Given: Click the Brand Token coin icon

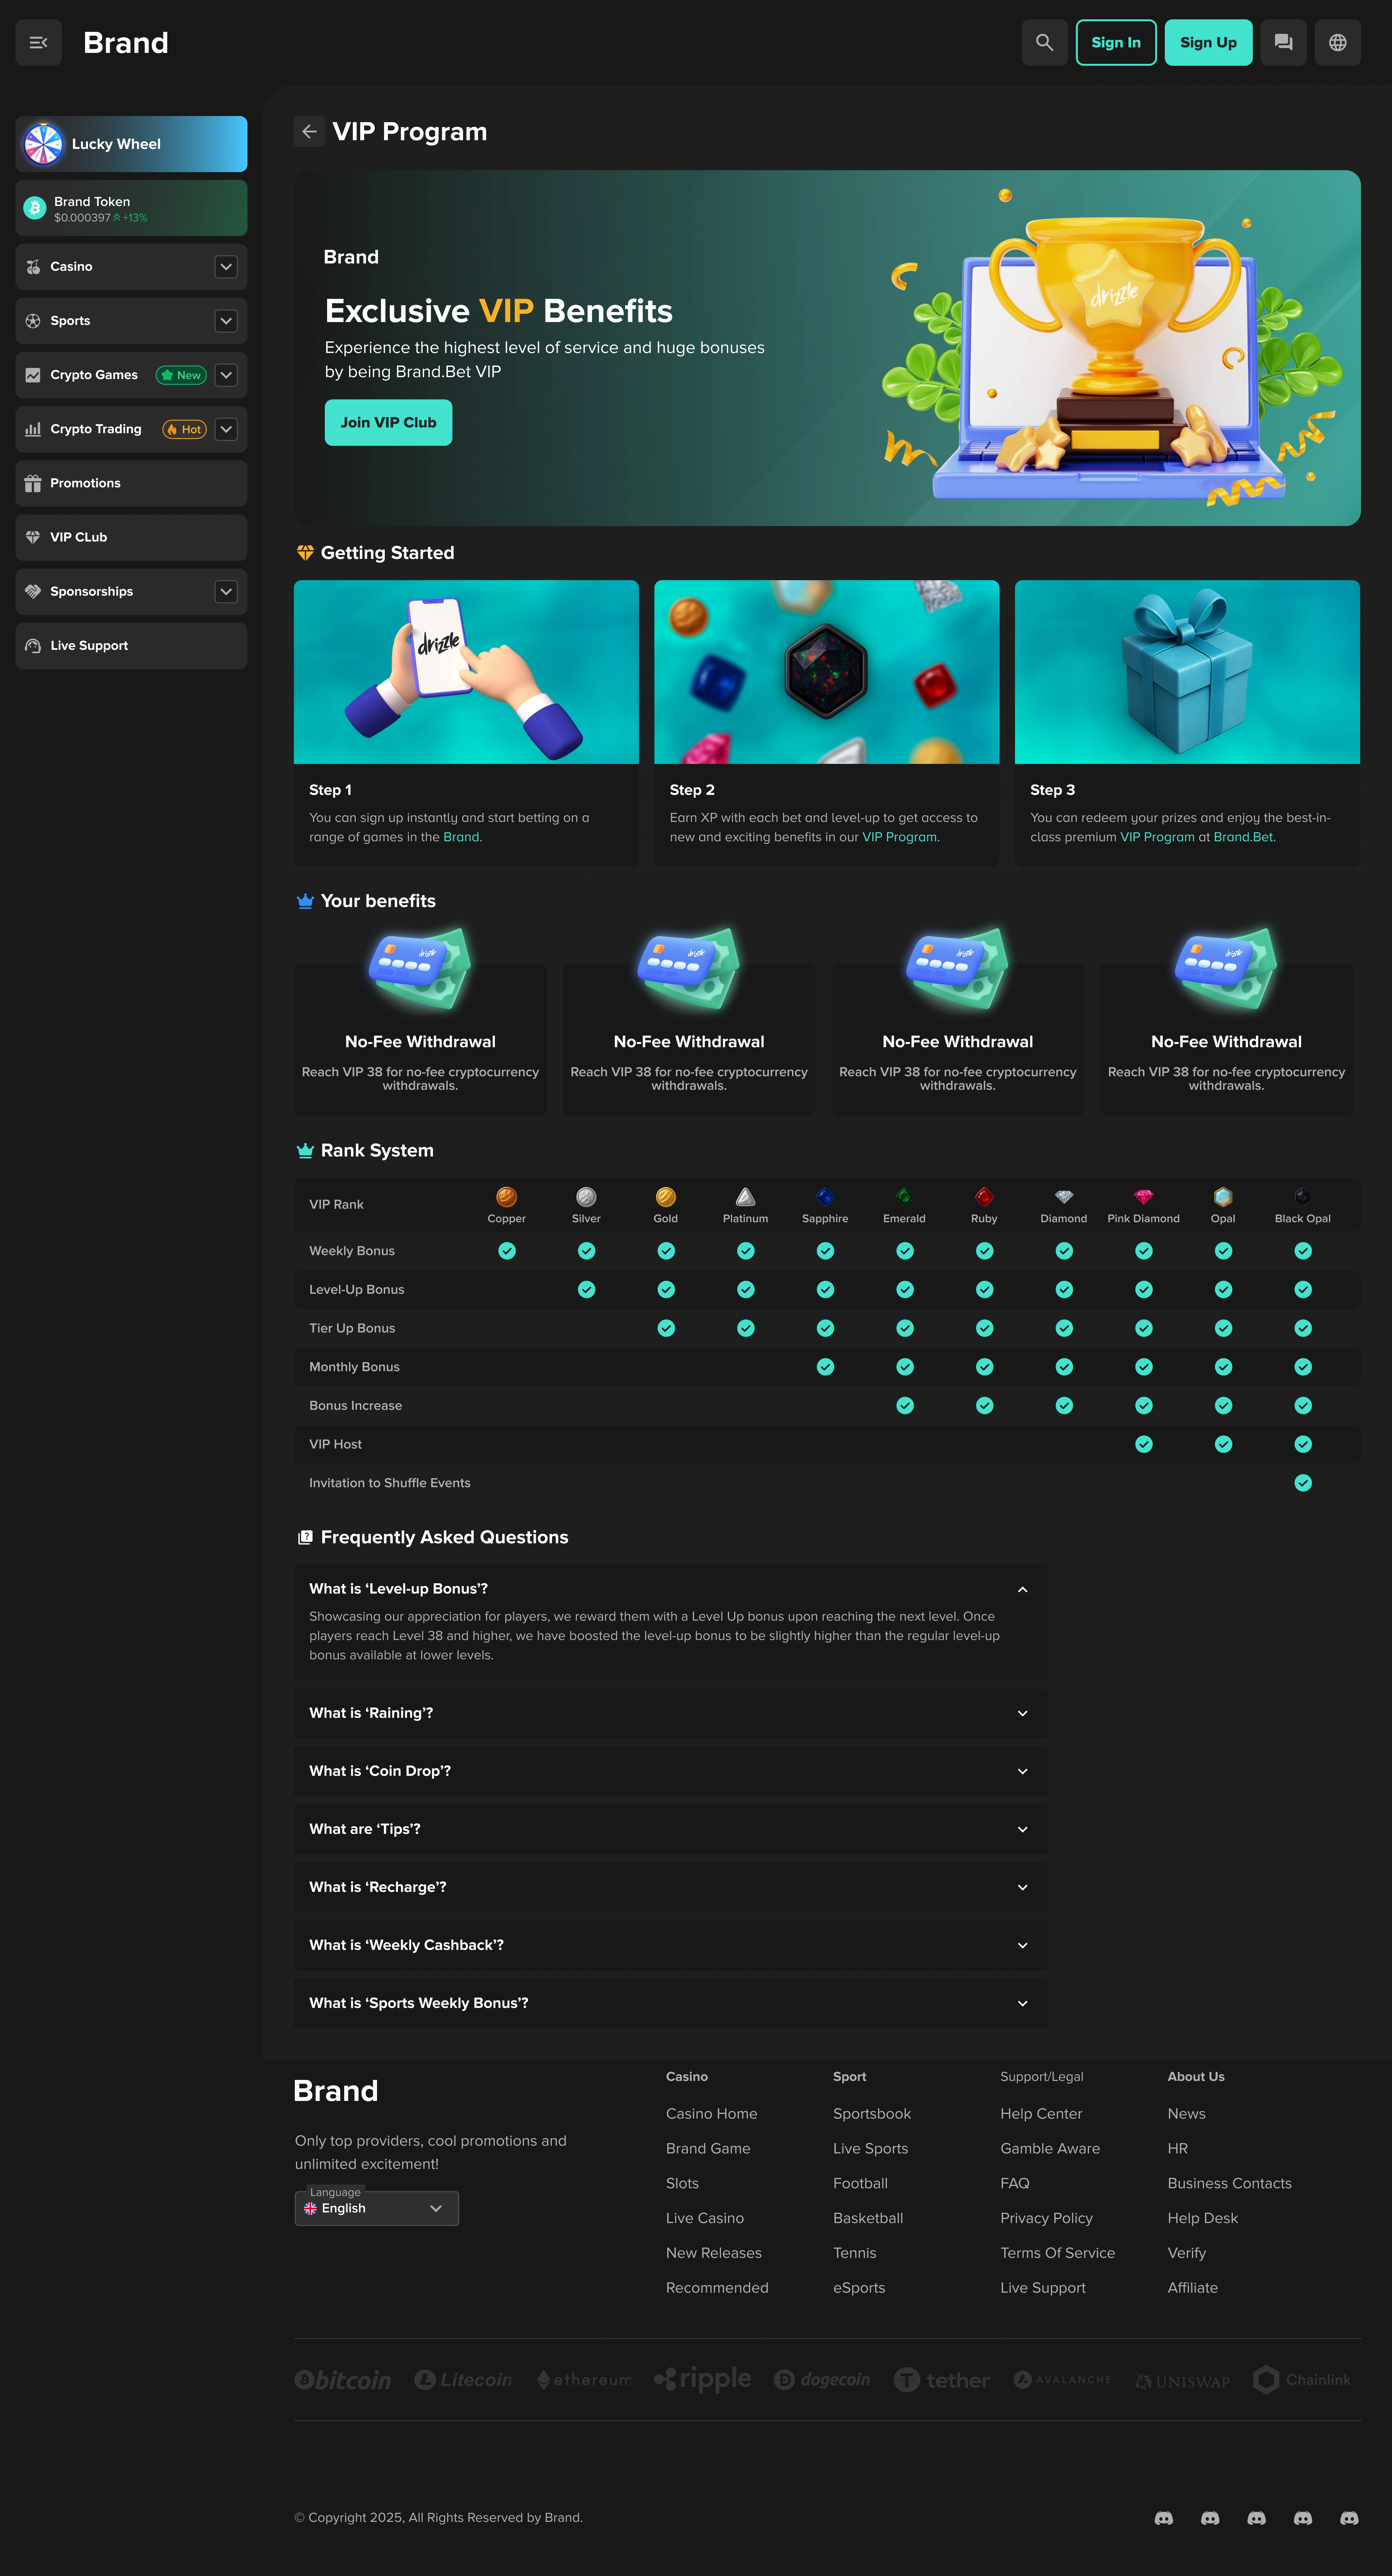Looking at the screenshot, I should click(x=35, y=208).
